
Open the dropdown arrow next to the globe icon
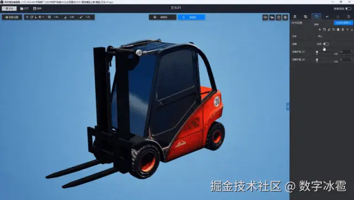(43, 17)
